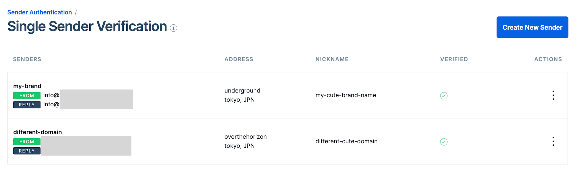This screenshot has width=578, height=178.
Task: Click the ADDRESS column header
Action: click(x=239, y=59)
